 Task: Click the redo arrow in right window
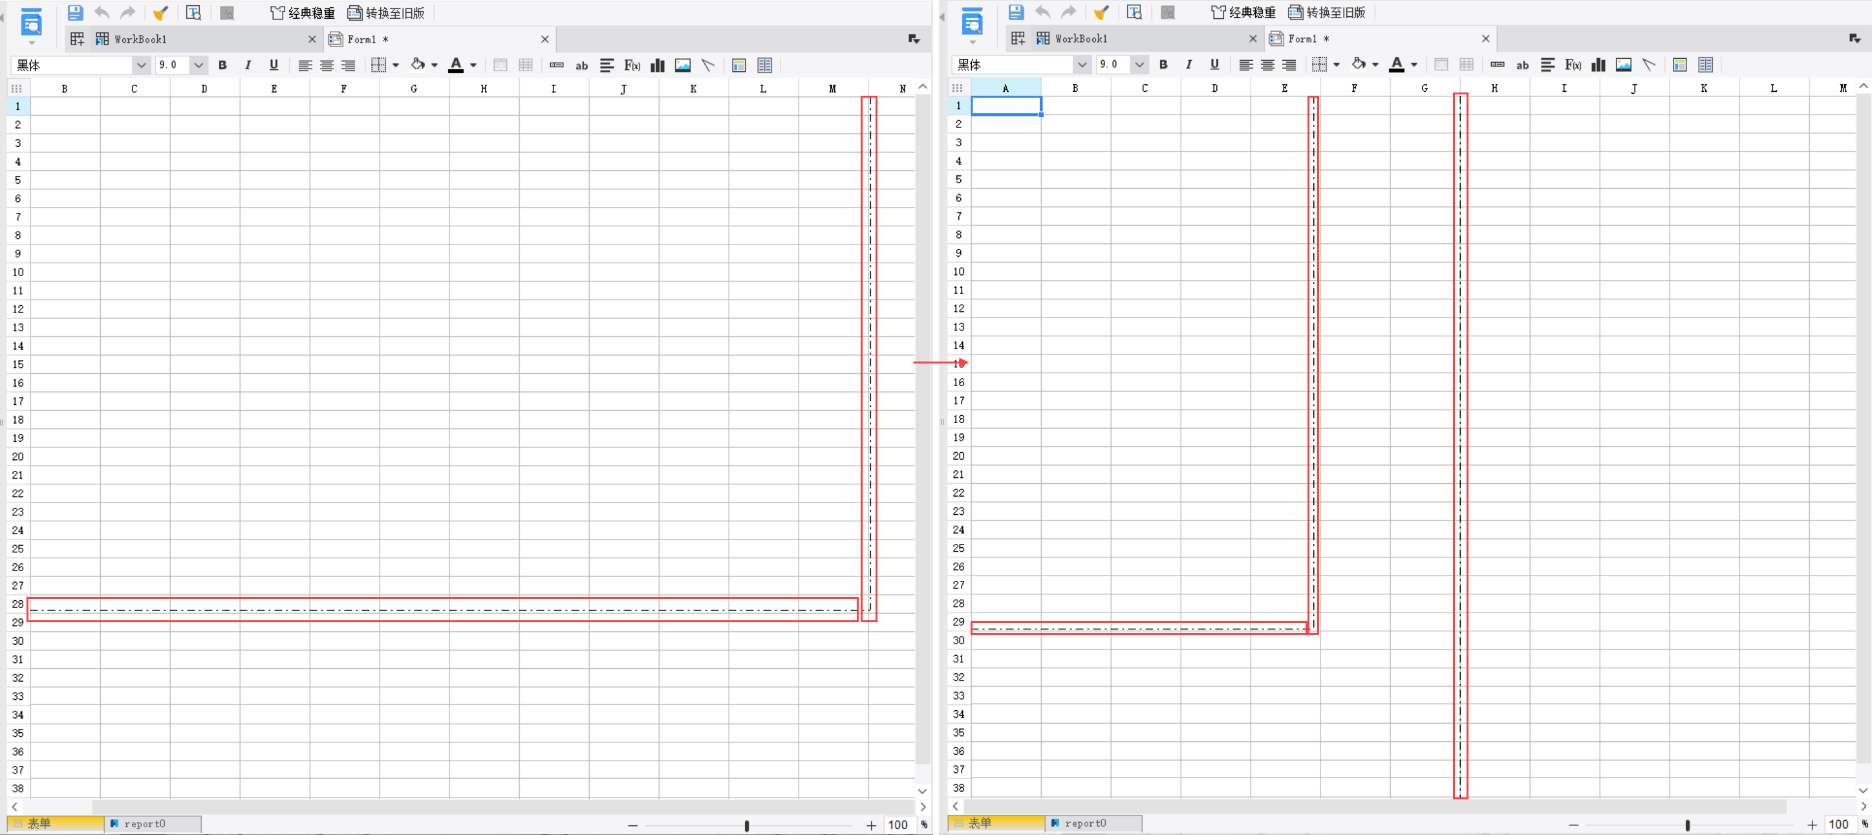point(1069,12)
